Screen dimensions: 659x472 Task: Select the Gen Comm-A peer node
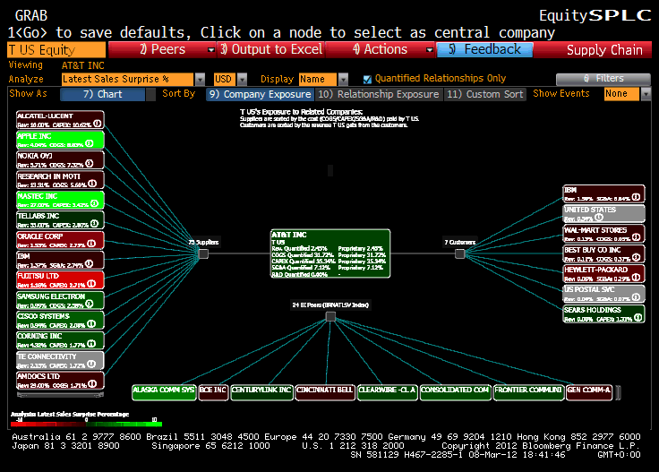(589, 390)
